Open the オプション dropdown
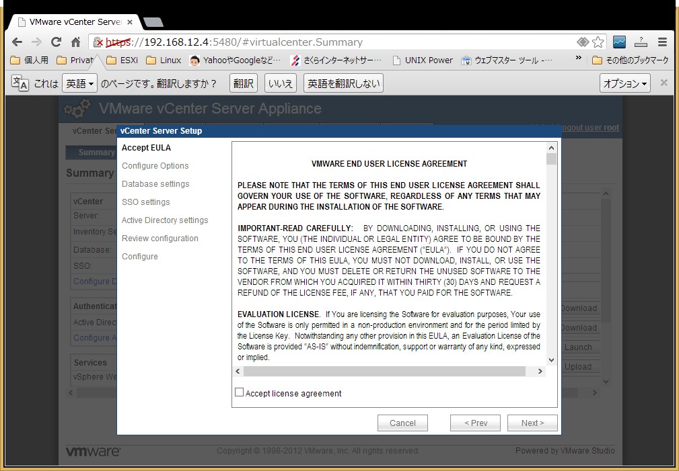The width and height of the screenshot is (679, 471). pyautogui.click(x=625, y=83)
